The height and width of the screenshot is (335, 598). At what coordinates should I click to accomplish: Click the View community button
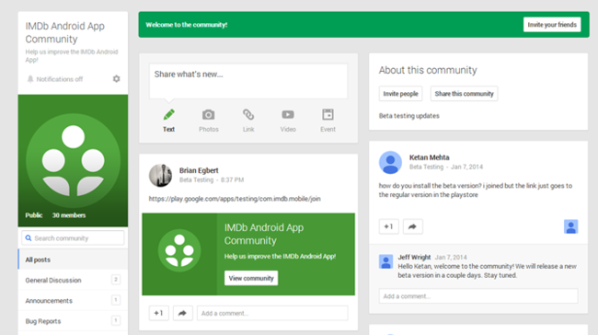251,278
